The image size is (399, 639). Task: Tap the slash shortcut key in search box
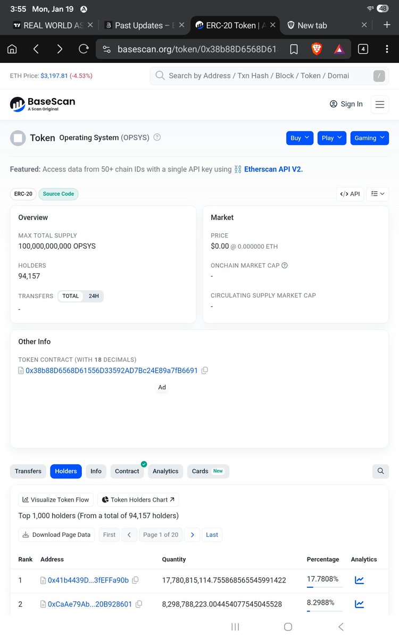coord(378,76)
